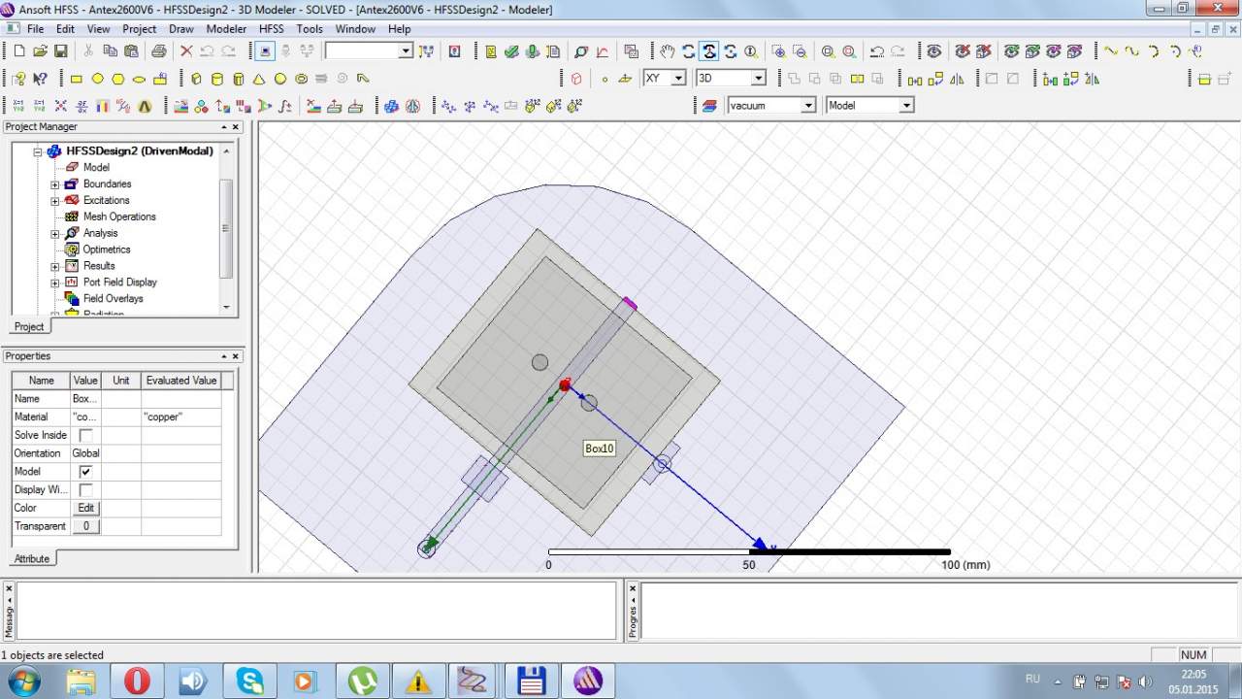The image size is (1242, 699).
Task: Select Mesh Operations in project tree
Action: coord(118,216)
